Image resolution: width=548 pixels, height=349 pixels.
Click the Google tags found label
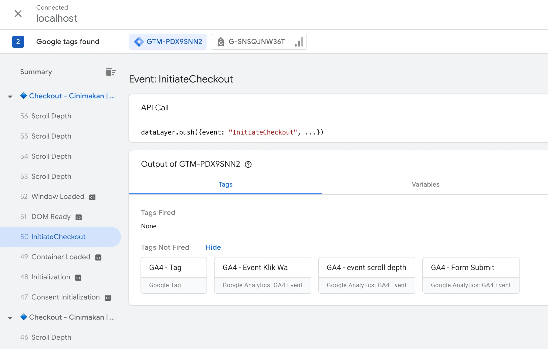(68, 42)
